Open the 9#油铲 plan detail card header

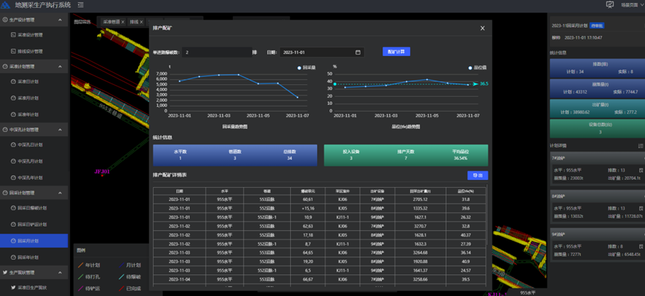(x=597, y=235)
